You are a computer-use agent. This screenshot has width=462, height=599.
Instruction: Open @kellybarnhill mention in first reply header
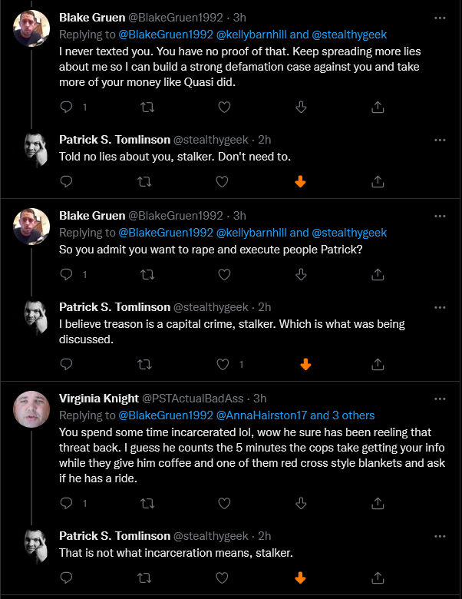tap(251, 35)
